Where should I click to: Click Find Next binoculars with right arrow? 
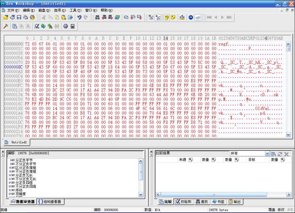coord(111,17)
